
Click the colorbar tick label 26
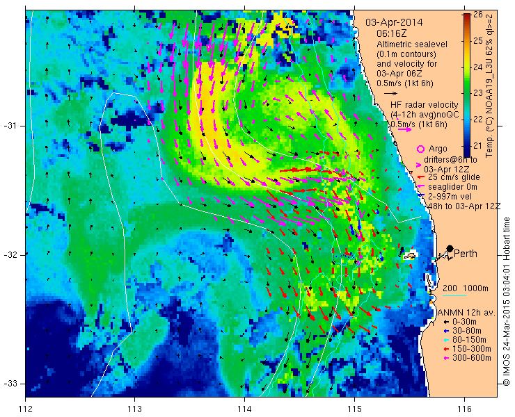(x=477, y=15)
